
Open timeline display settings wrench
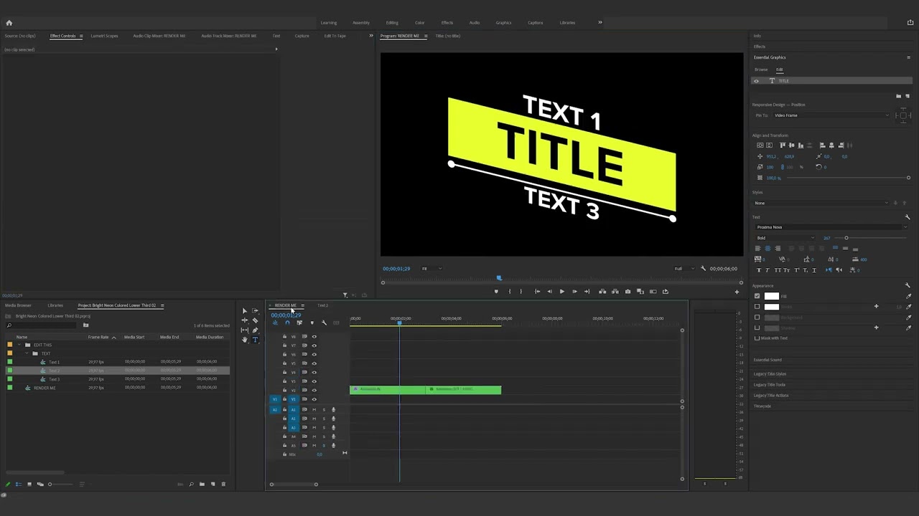(324, 323)
